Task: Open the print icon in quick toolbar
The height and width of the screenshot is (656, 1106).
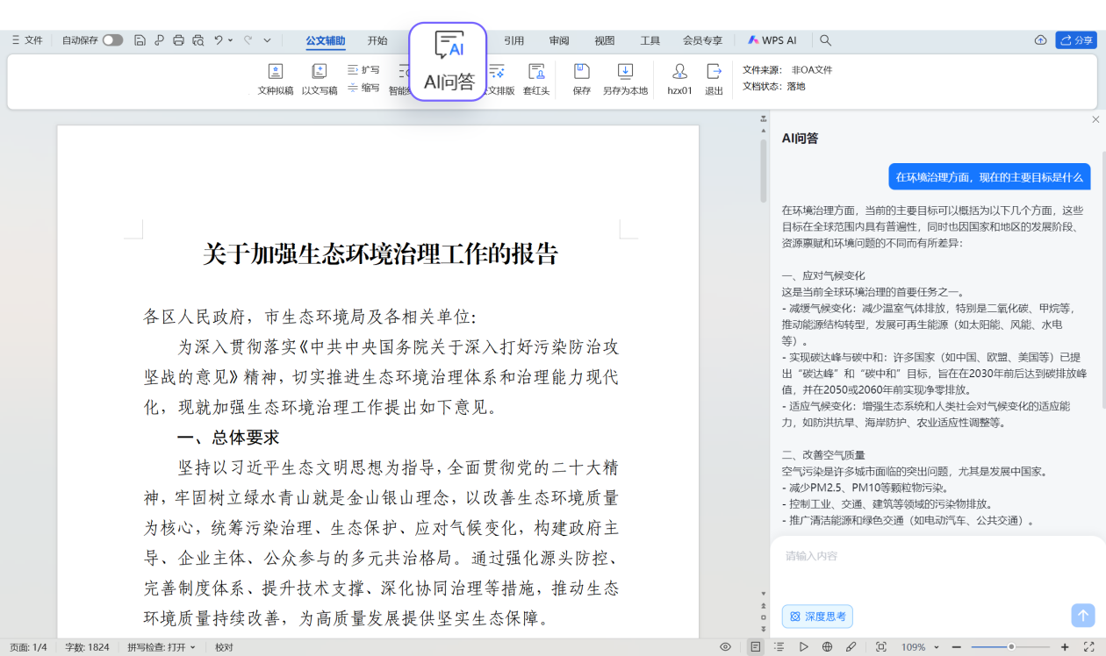Action: click(x=179, y=40)
